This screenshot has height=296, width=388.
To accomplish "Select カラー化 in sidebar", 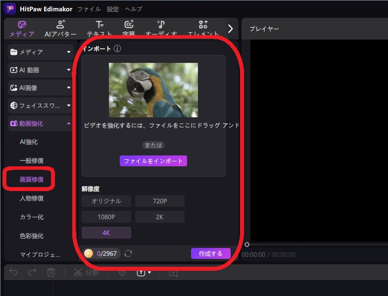I will [x=32, y=217].
